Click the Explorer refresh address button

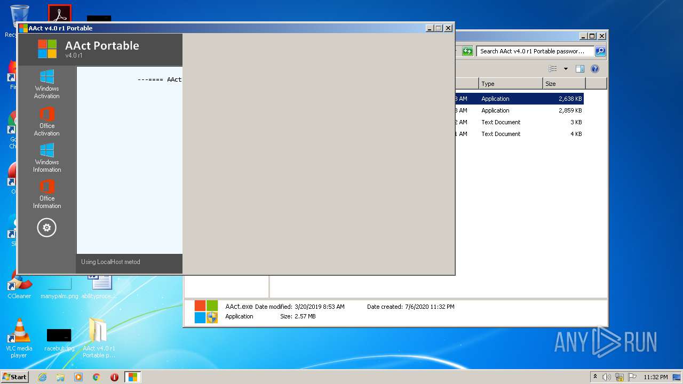[x=467, y=51]
